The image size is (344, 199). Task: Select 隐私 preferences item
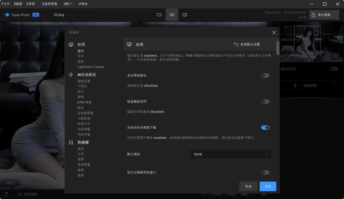pos(81,61)
